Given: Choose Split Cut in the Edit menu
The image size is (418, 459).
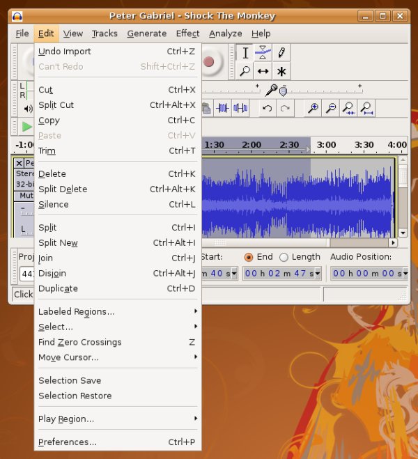Looking at the screenshot, I should pos(117,104).
